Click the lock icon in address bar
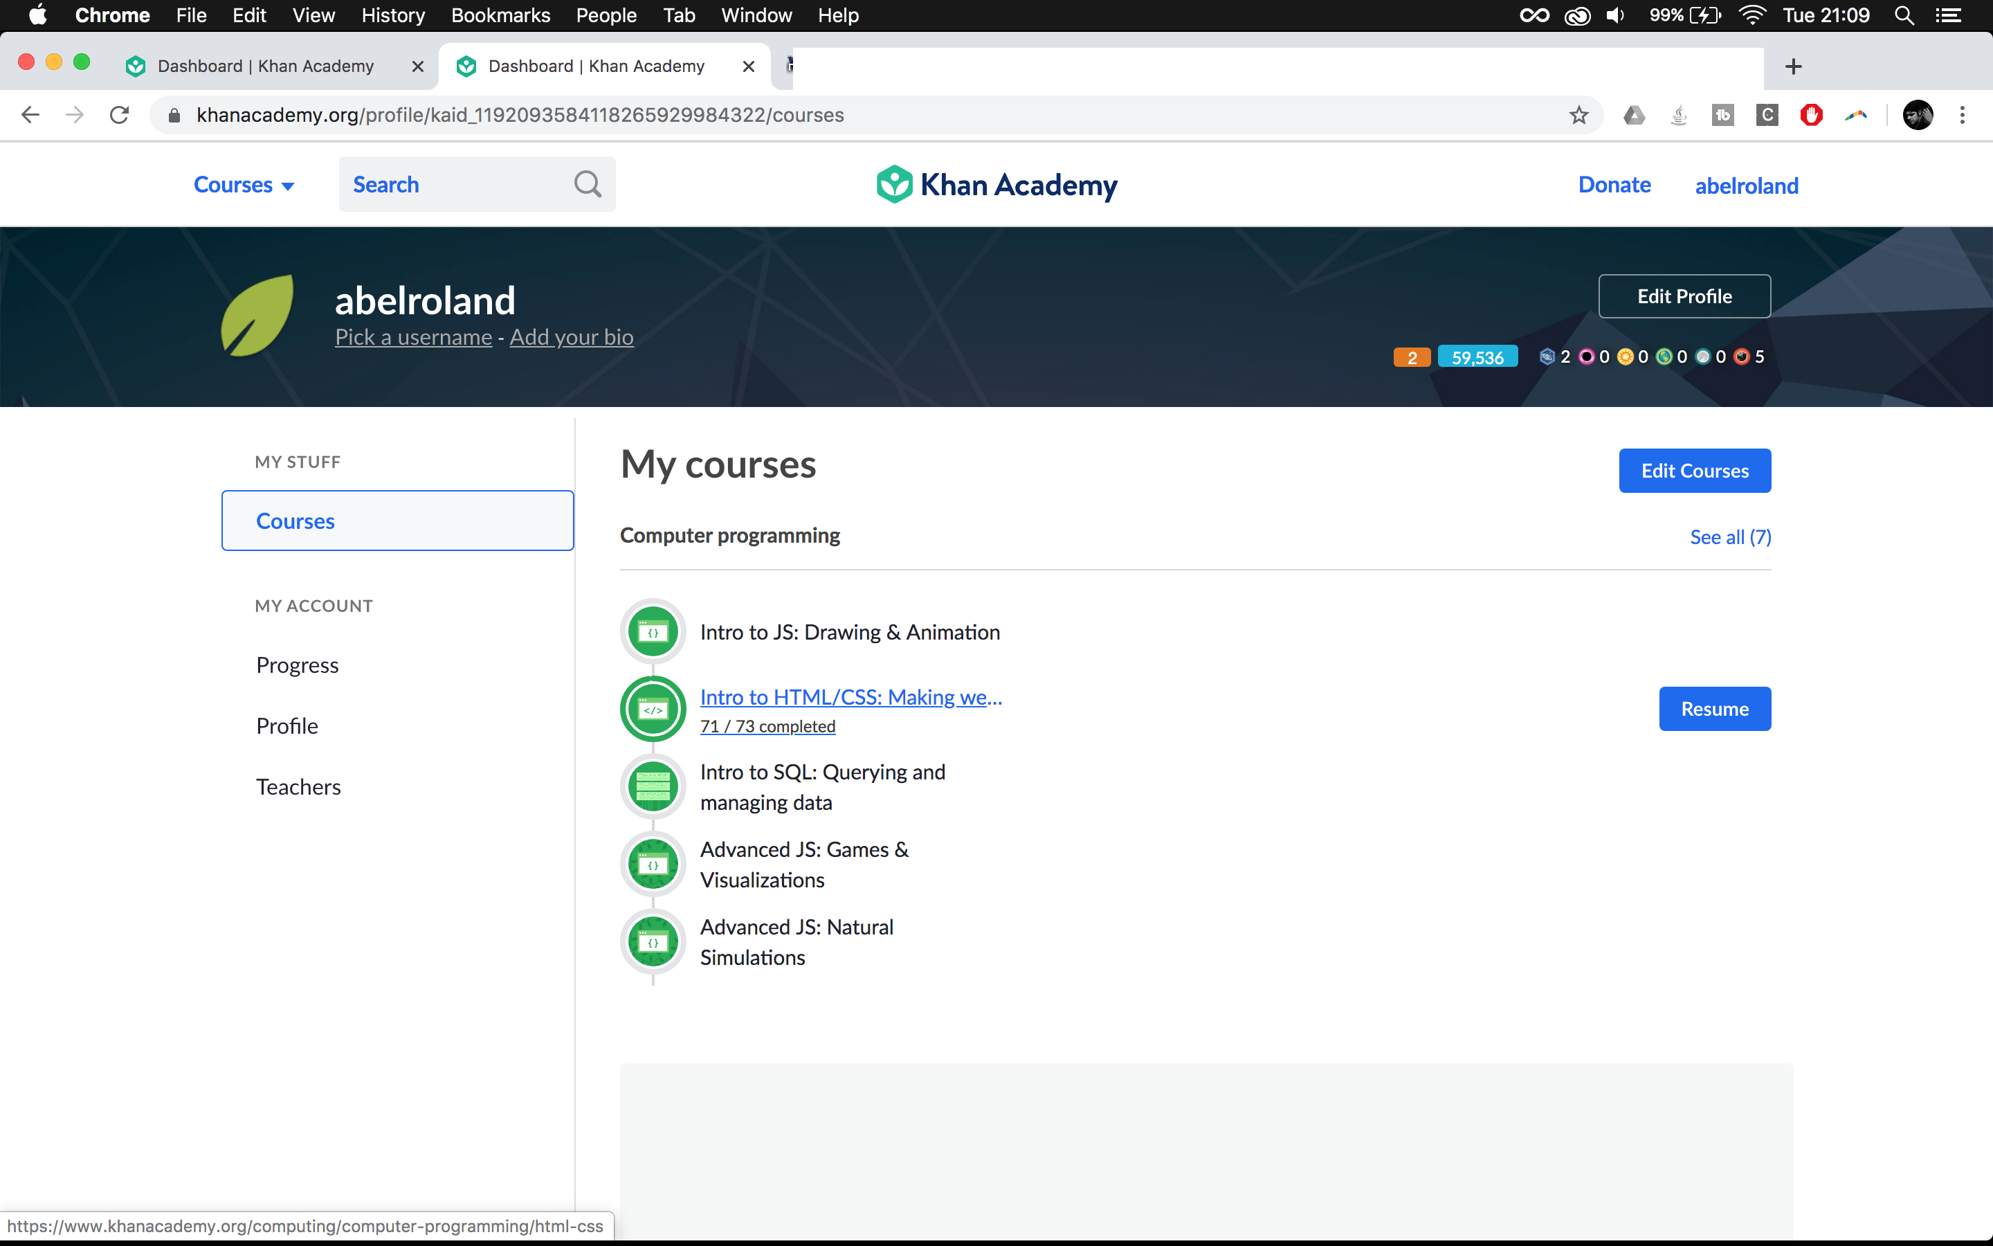The height and width of the screenshot is (1246, 1993). (174, 116)
